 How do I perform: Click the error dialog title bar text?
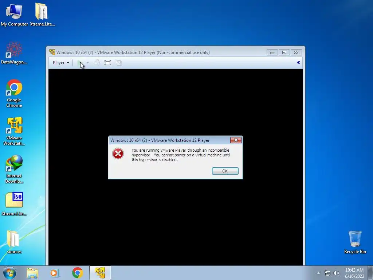(160, 140)
